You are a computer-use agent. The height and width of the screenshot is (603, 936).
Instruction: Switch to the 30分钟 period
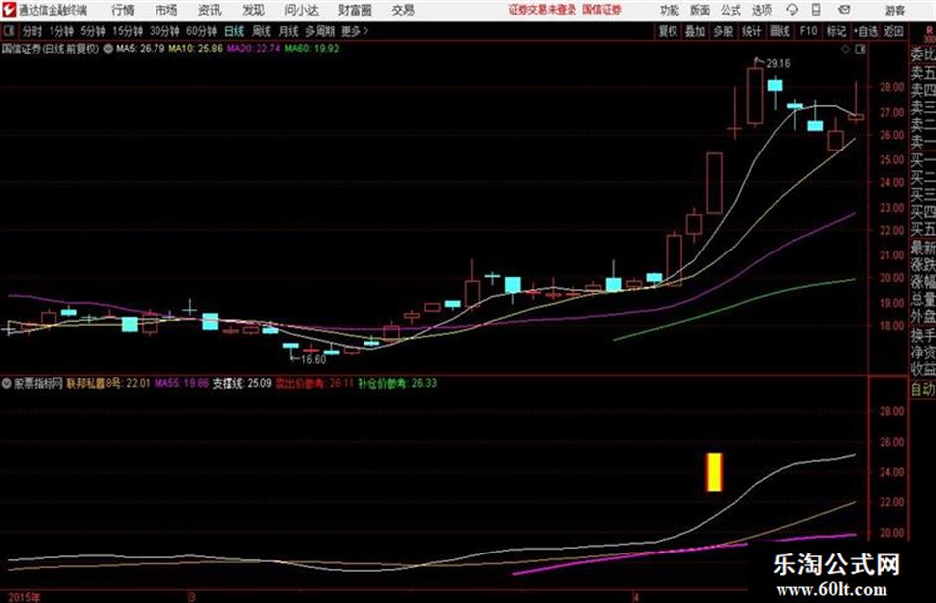[164, 31]
